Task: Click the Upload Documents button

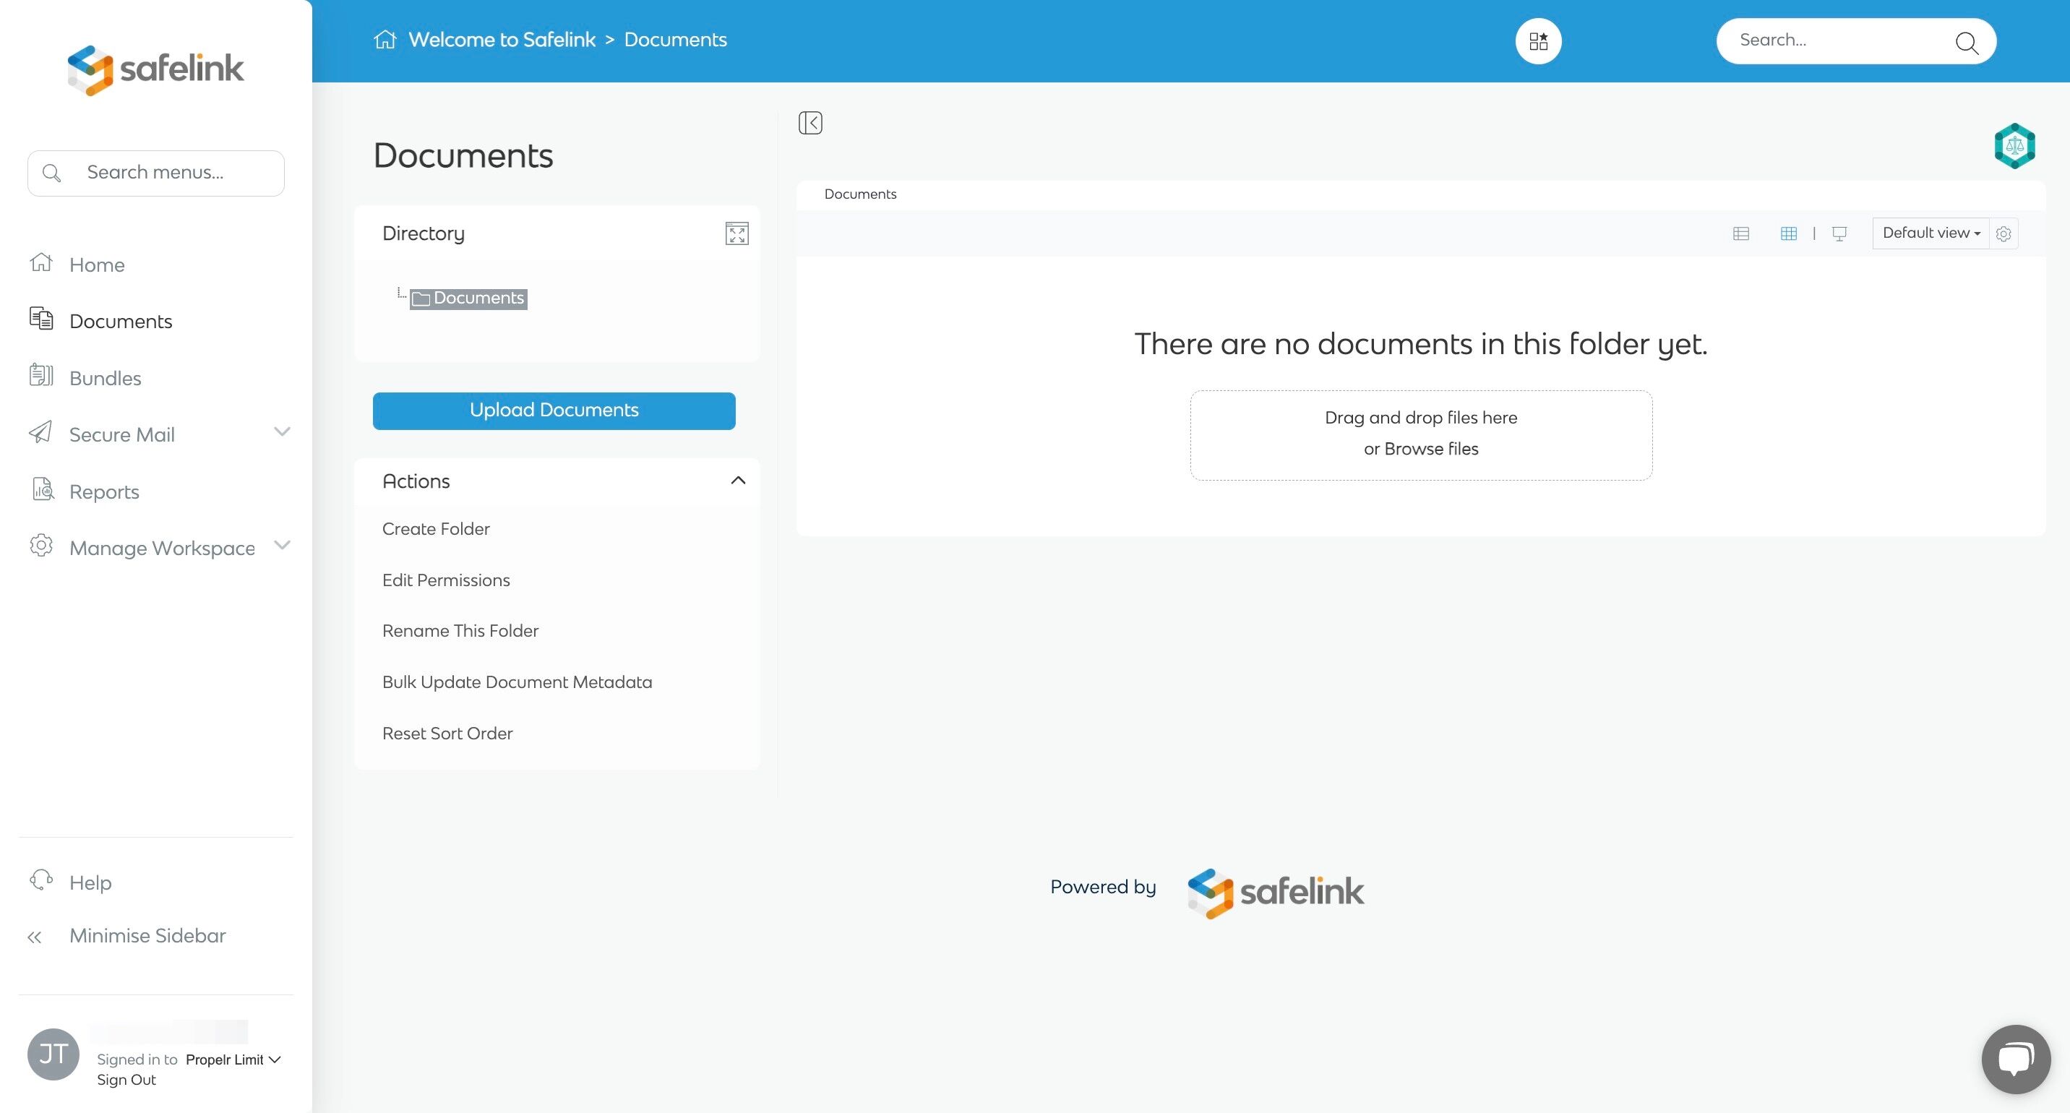Action: pos(554,411)
